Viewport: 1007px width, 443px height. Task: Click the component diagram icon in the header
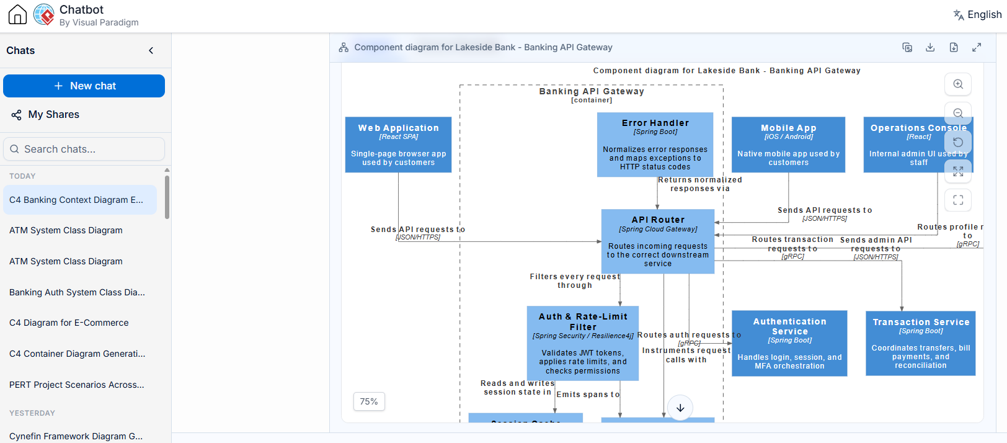(344, 47)
